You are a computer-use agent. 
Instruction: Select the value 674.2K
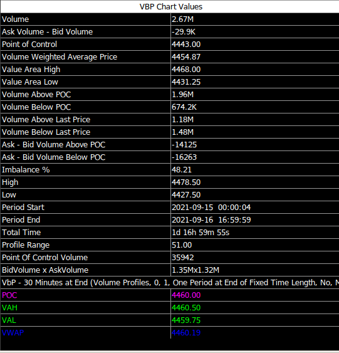pyautogui.click(x=184, y=107)
